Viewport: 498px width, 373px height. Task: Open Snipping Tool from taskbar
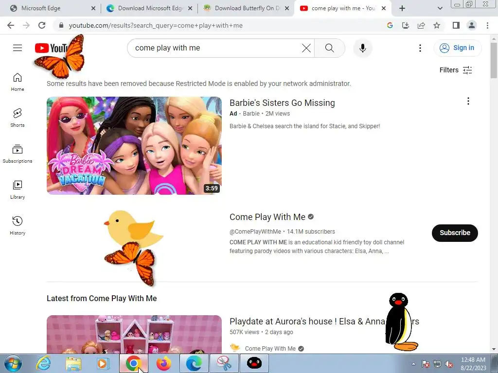(x=224, y=363)
